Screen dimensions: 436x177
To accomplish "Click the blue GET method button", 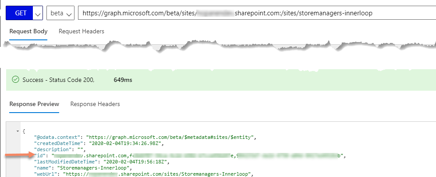I will point(21,13).
